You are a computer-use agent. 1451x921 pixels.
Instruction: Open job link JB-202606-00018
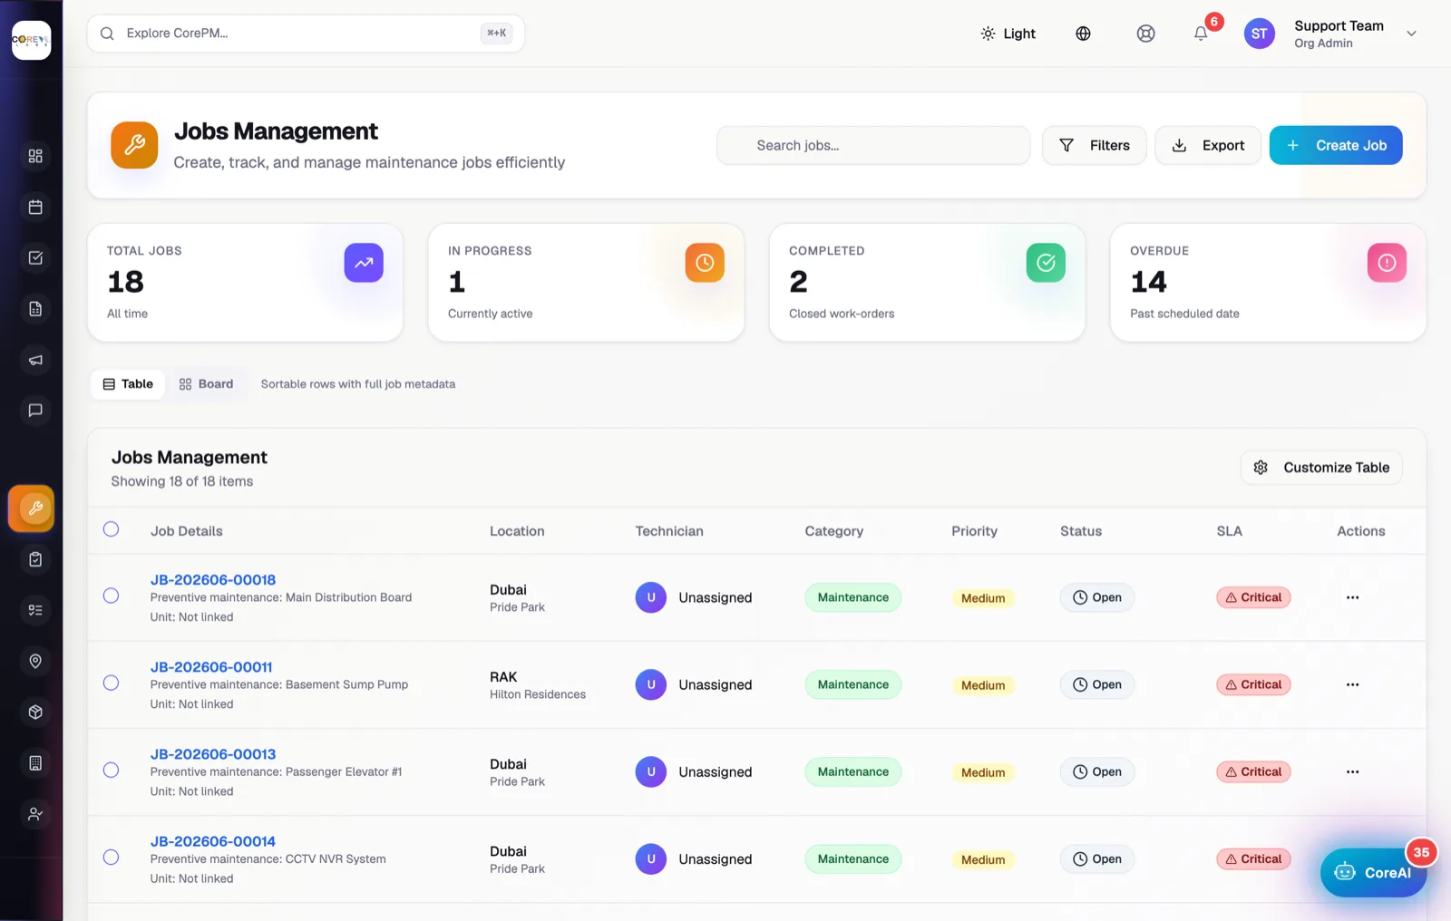tap(213, 580)
